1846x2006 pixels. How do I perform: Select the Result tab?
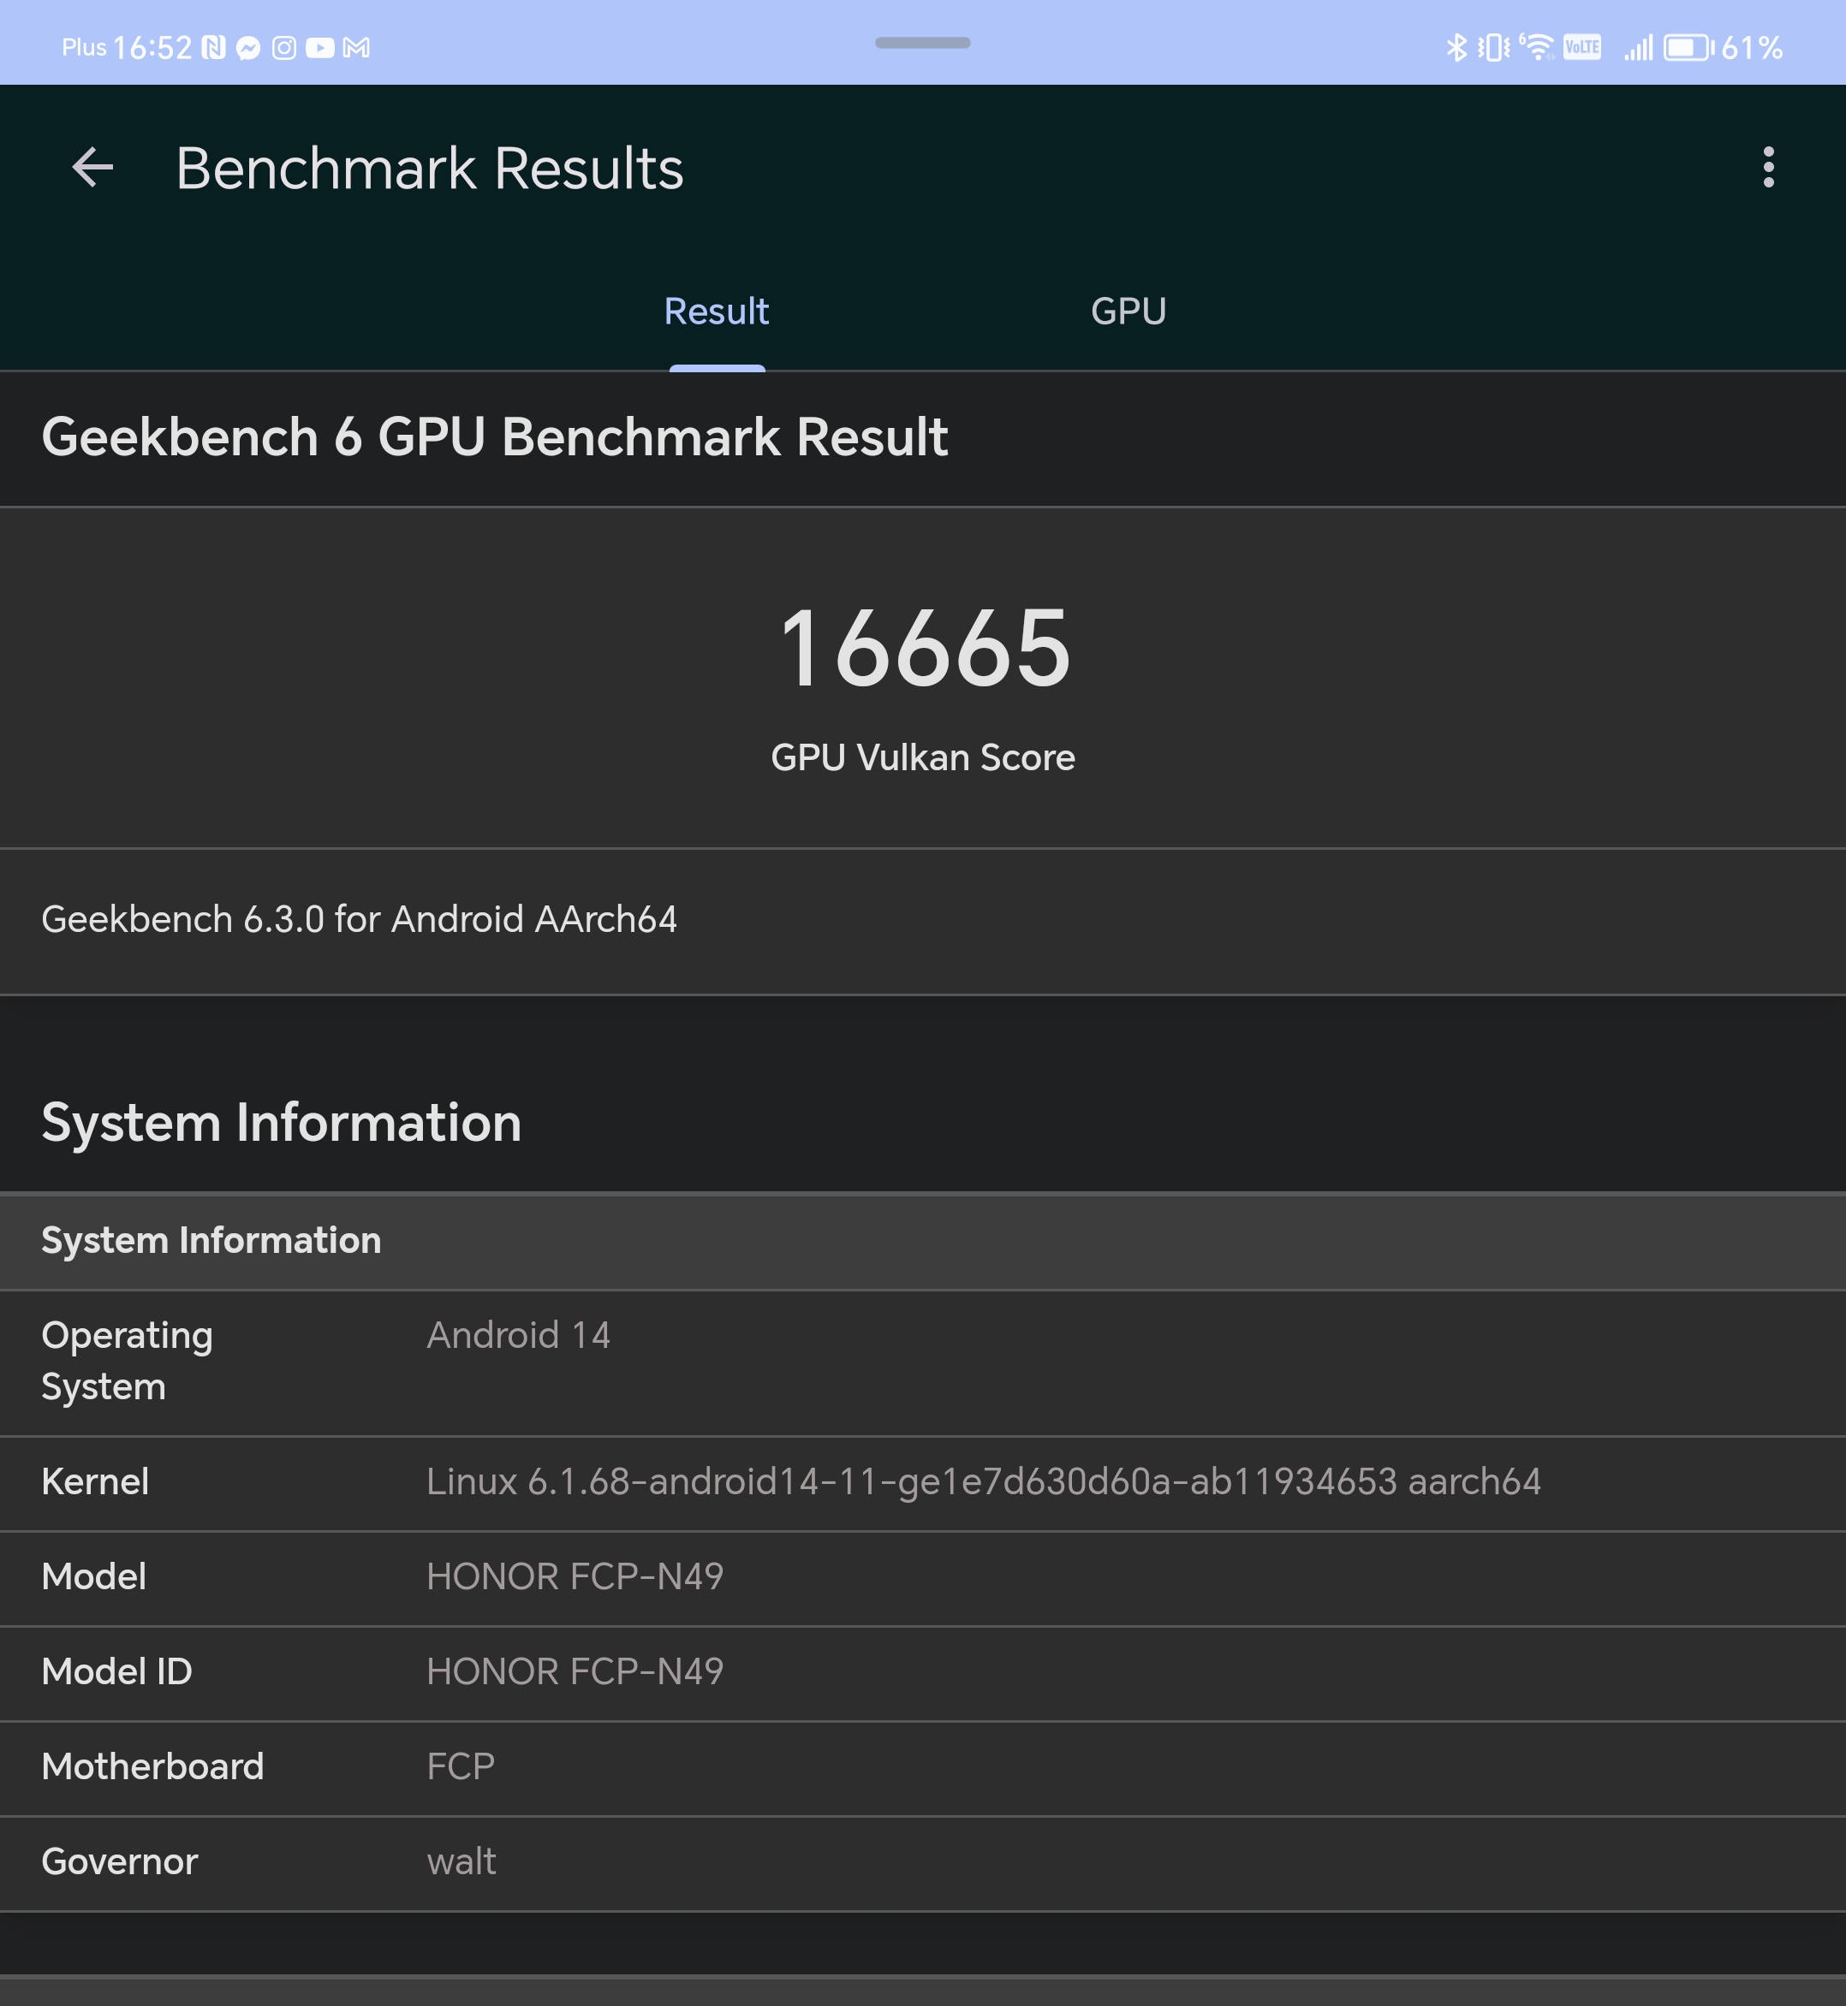point(716,312)
